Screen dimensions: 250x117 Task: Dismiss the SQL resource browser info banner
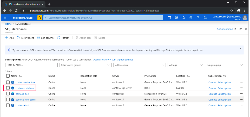240,49
